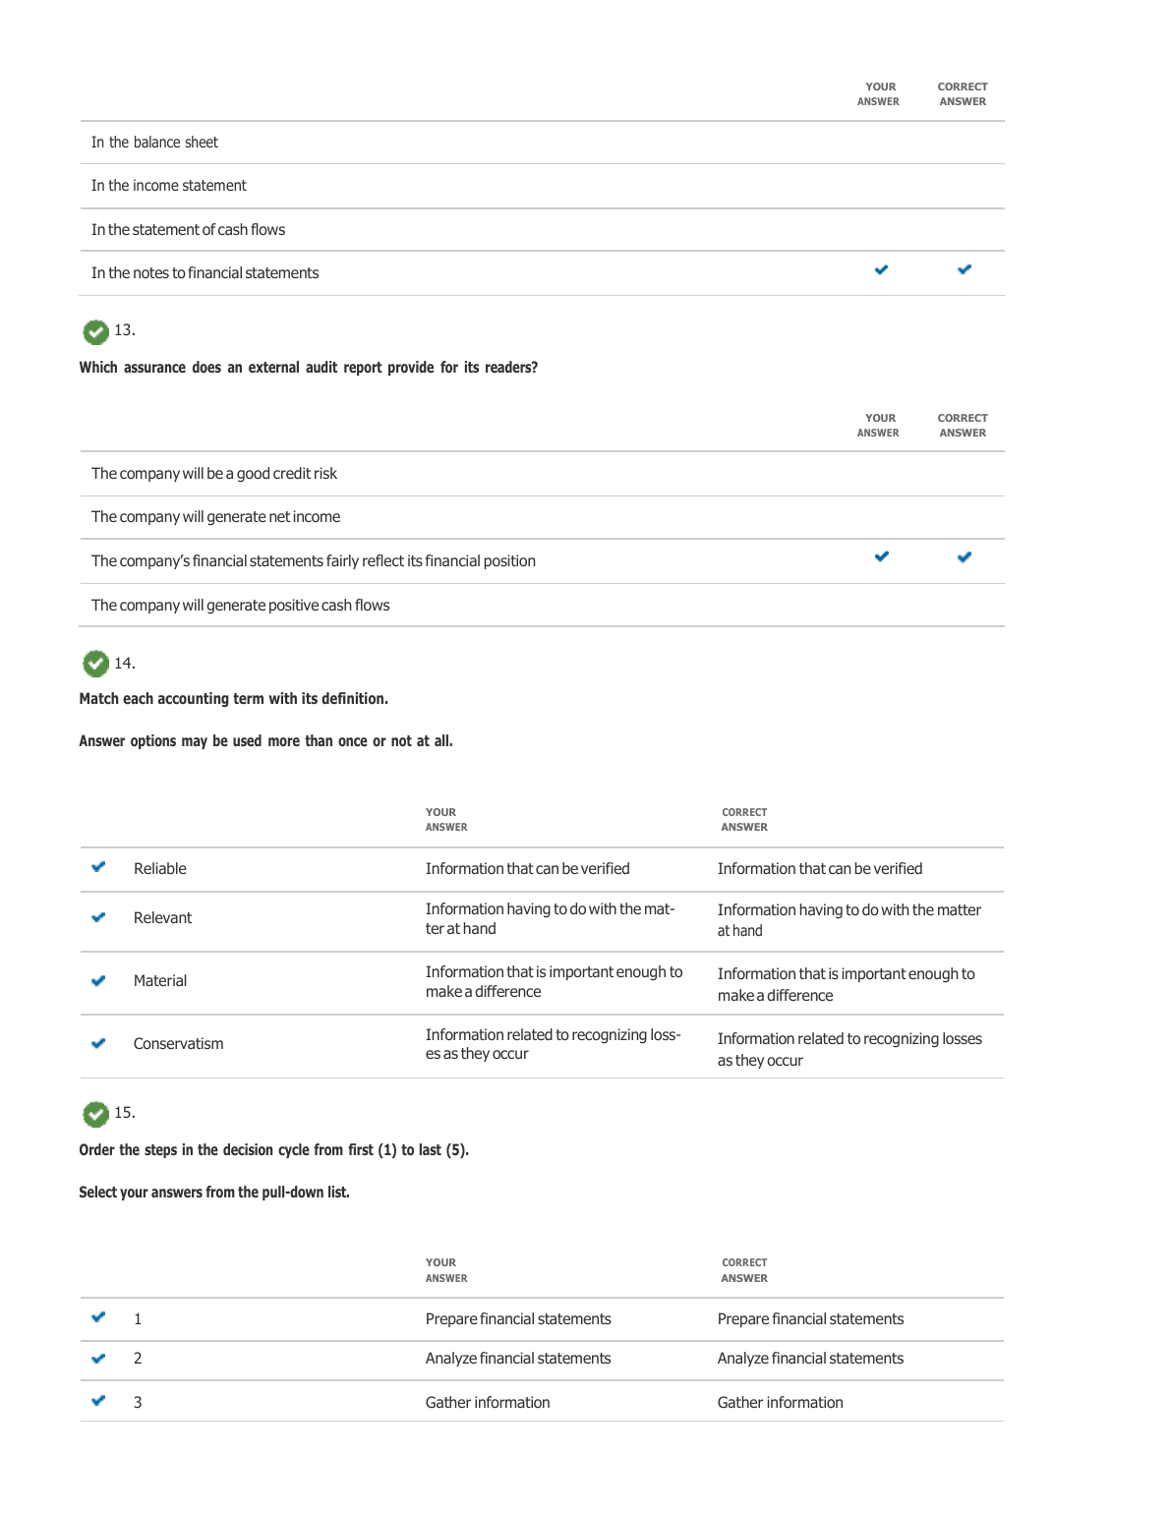1170x1514 pixels.
Task: Open step 2 pull-down showing Analyze financial statements
Action: pyautogui.click(x=518, y=1359)
